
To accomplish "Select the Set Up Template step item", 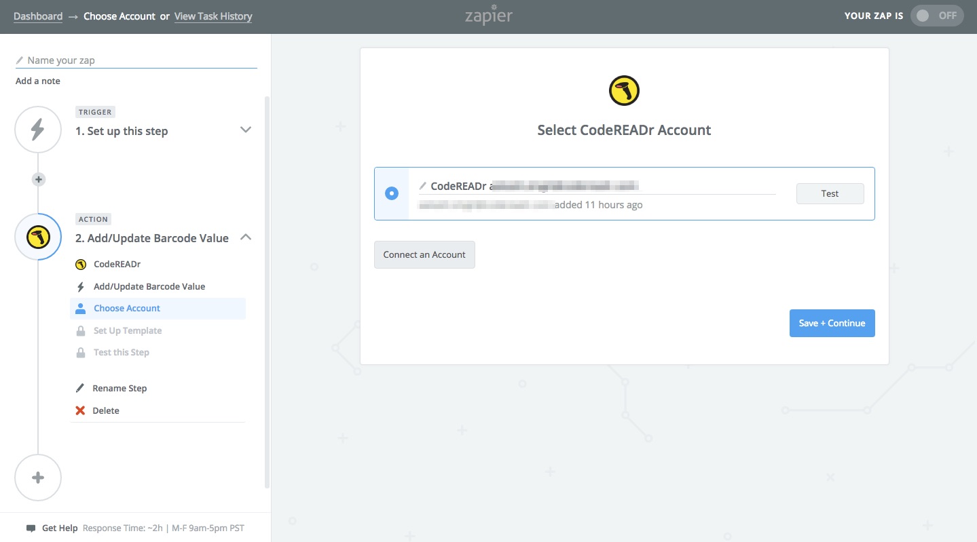I will (x=158, y=331).
